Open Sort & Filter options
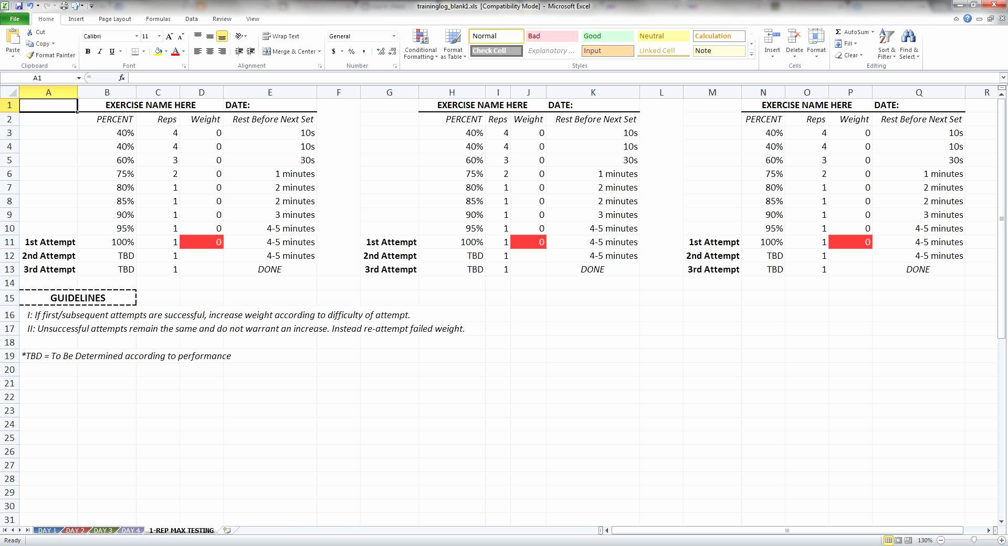This screenshot has width=1008, height=546. (886, 44)
